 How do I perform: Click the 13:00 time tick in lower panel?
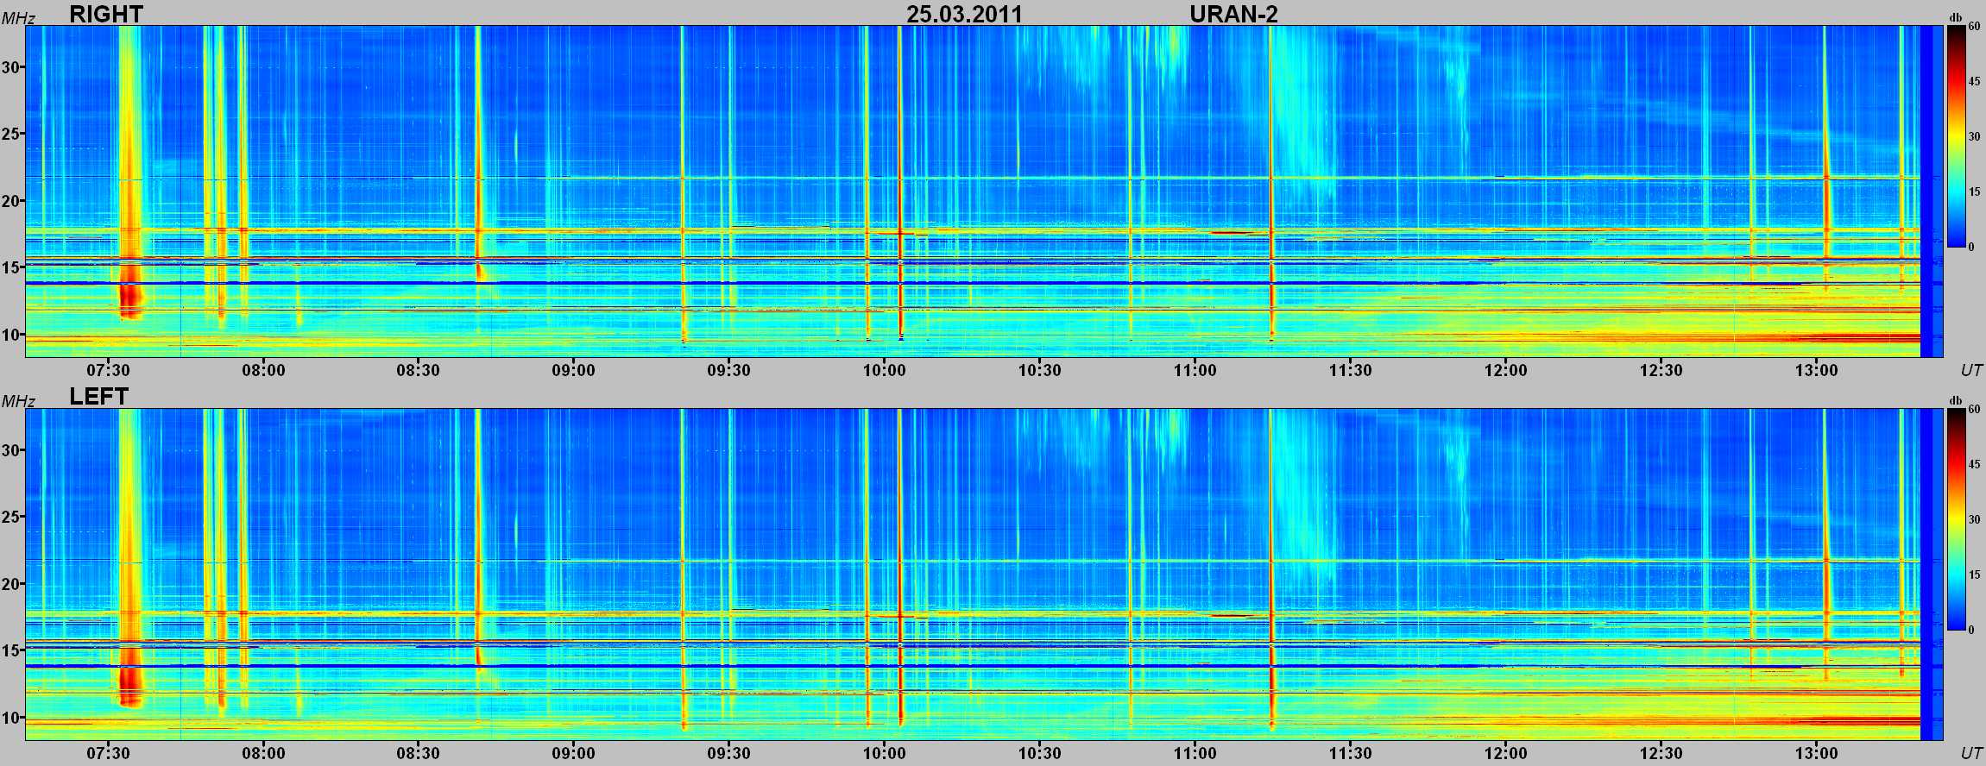pos(1816,753)
